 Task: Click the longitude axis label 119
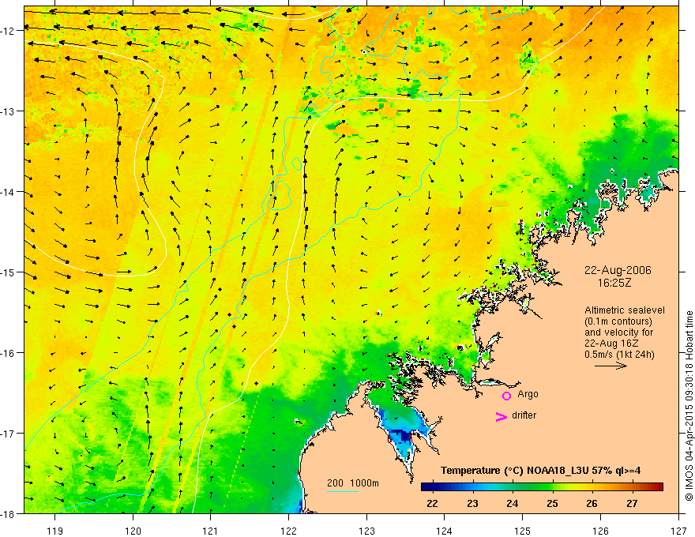click(x=55, y=531)
